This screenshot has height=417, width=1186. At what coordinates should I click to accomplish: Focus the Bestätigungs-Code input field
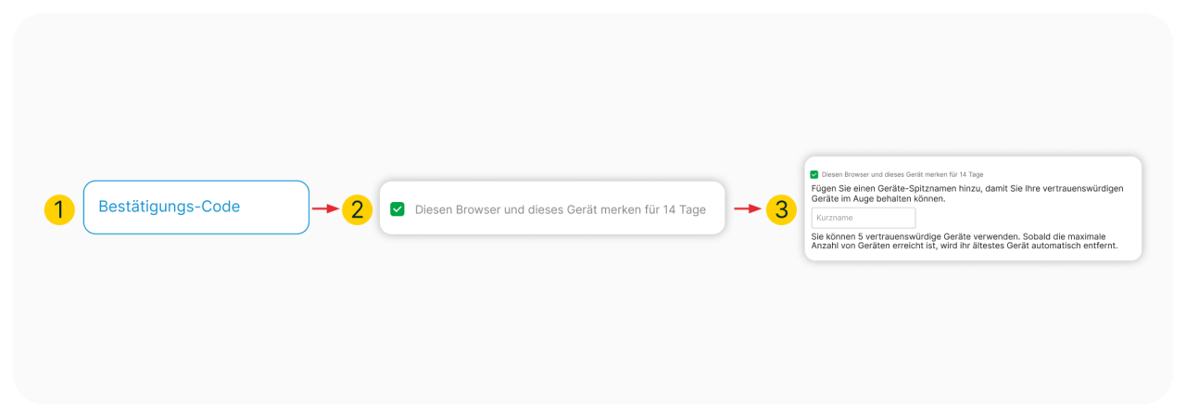point(196,207)
